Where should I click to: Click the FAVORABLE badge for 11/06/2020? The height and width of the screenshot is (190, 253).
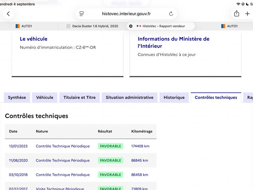point(110,161)
